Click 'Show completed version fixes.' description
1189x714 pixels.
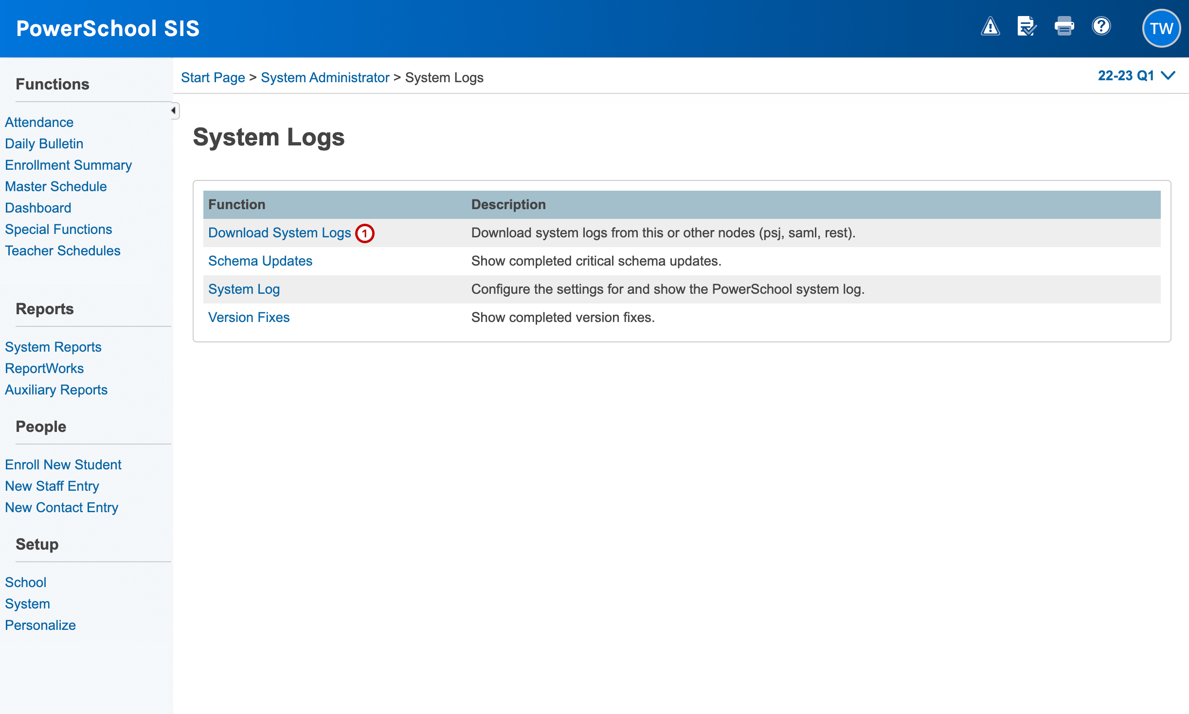(563, 318)
